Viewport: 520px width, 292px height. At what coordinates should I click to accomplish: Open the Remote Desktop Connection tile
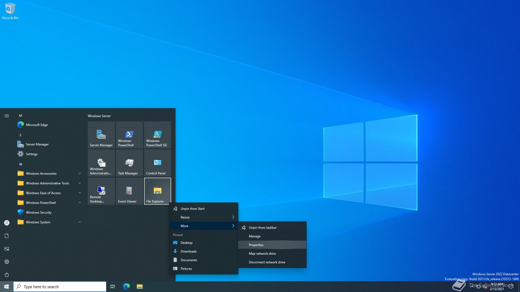click(x=101, y=191)
